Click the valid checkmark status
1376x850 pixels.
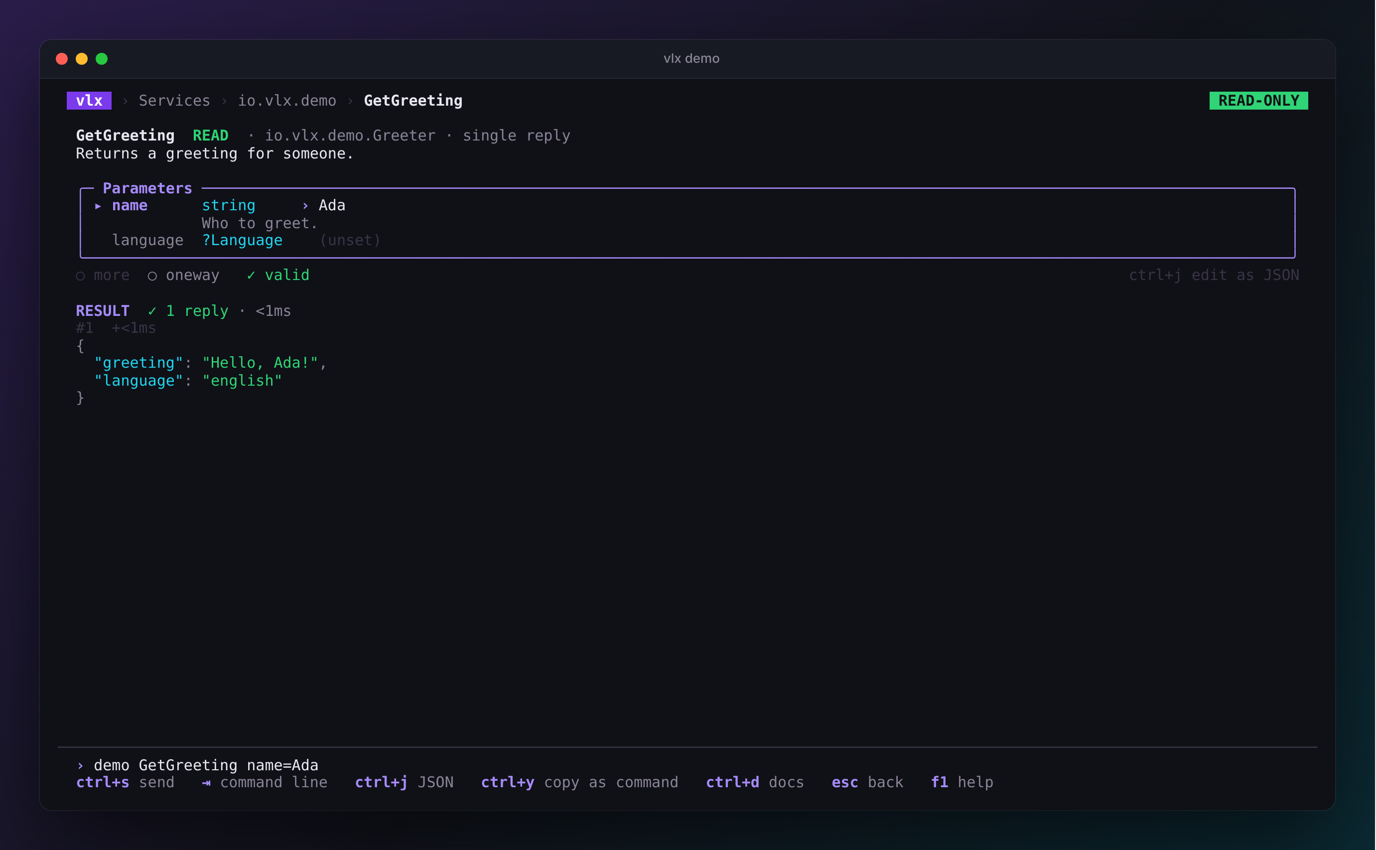pos(278,276)
